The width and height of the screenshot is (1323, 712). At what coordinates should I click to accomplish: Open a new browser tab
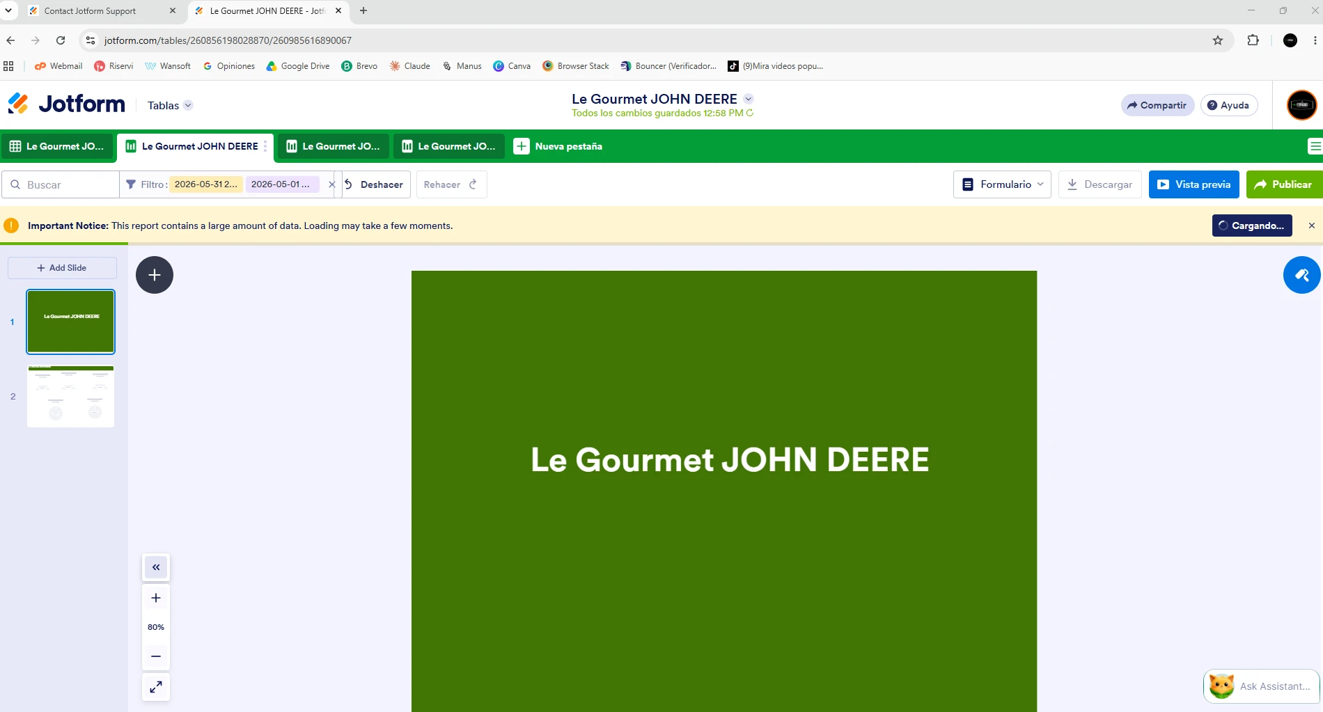(x=363, y=11)
